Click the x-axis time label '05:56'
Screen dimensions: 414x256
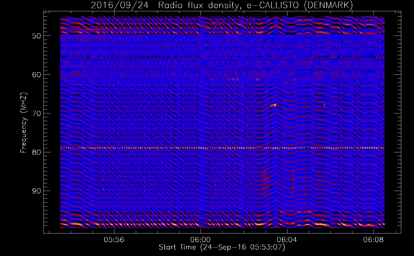[114, 240]
